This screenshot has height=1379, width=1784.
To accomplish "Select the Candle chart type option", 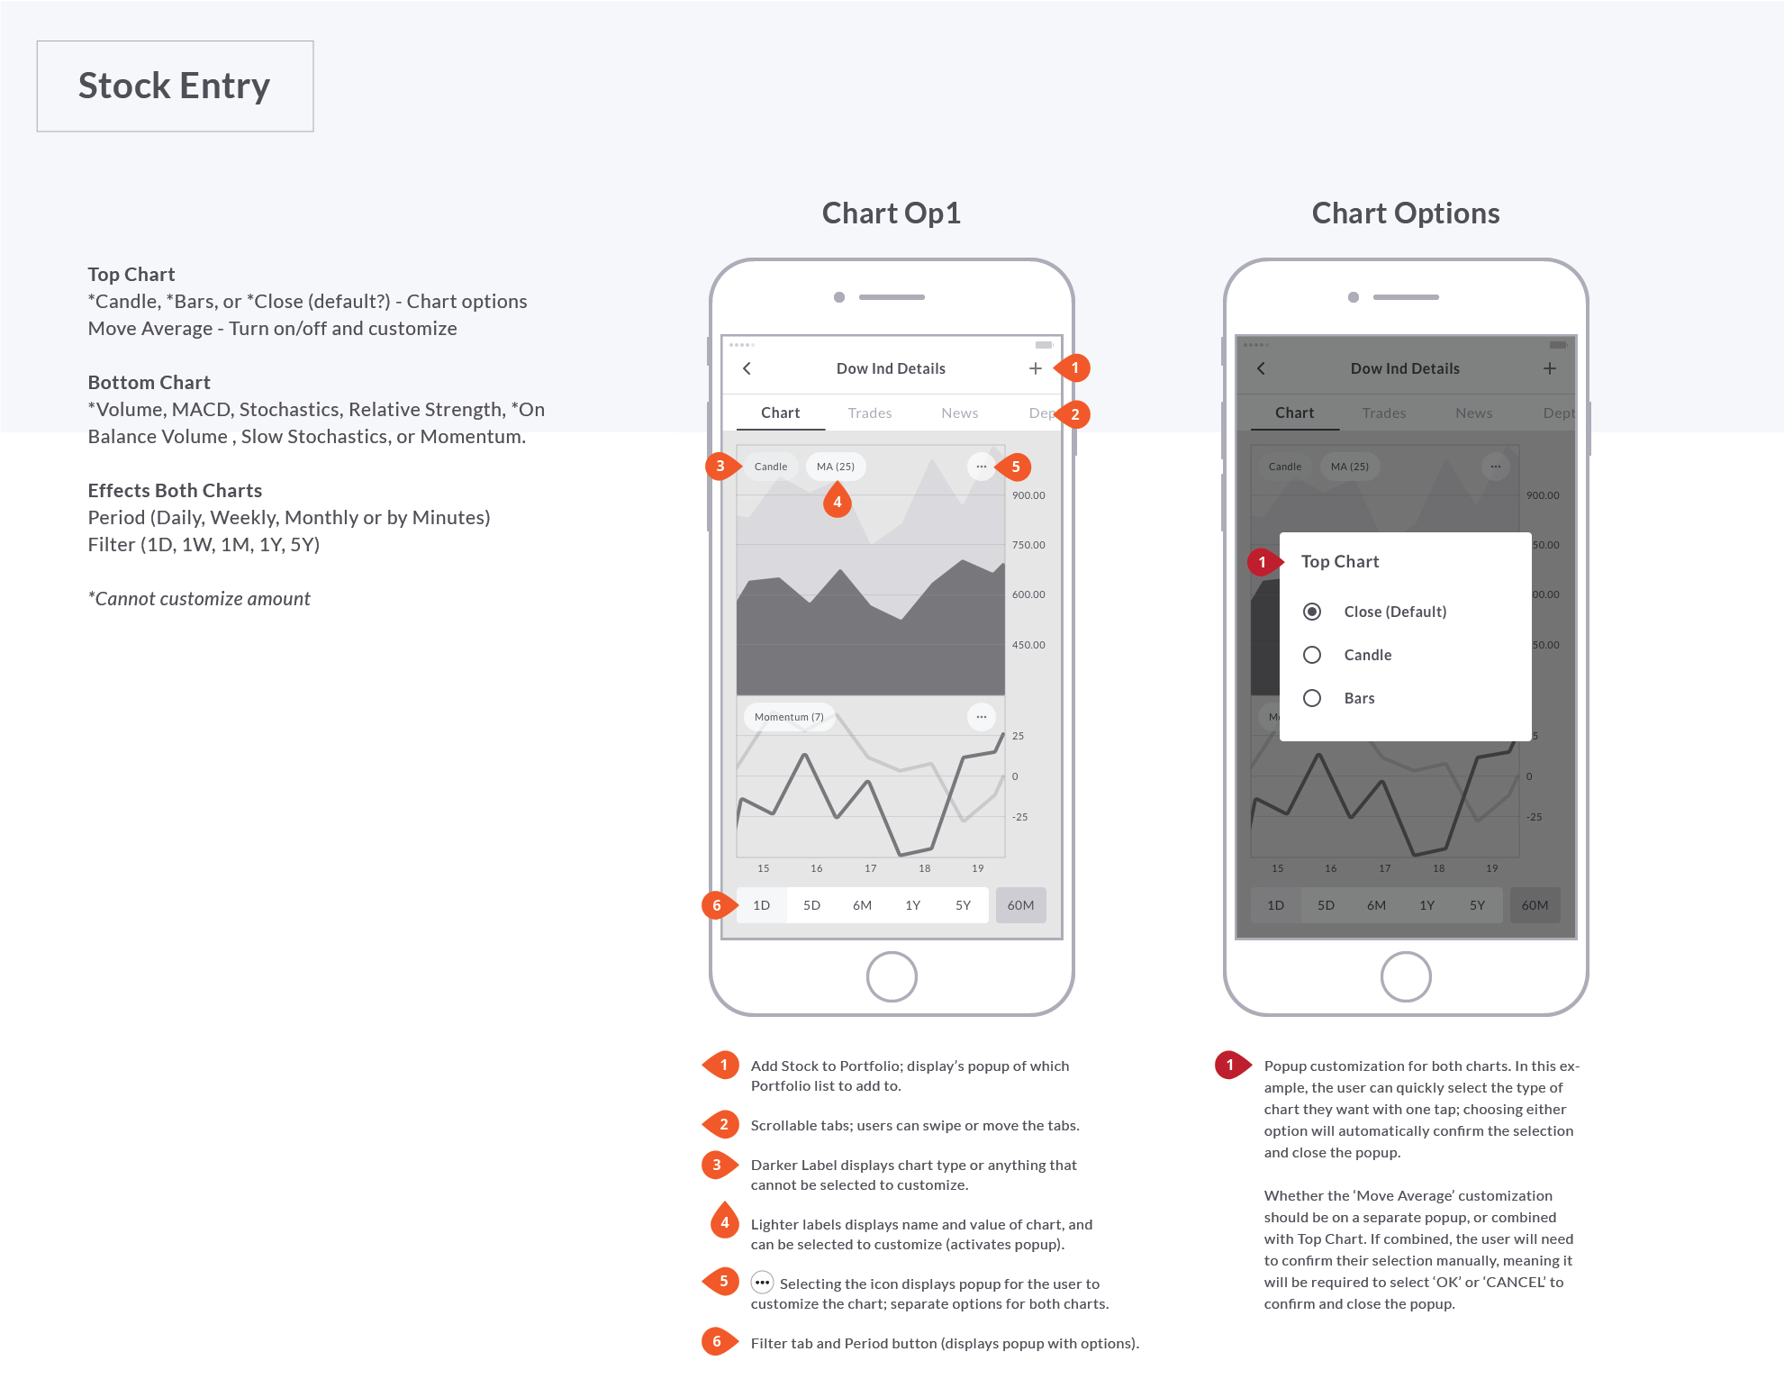I will pos(1310,655).
